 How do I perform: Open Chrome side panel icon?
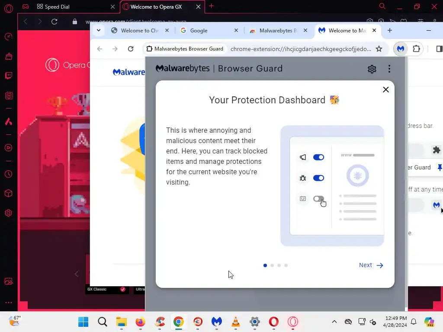click(439, 49)
